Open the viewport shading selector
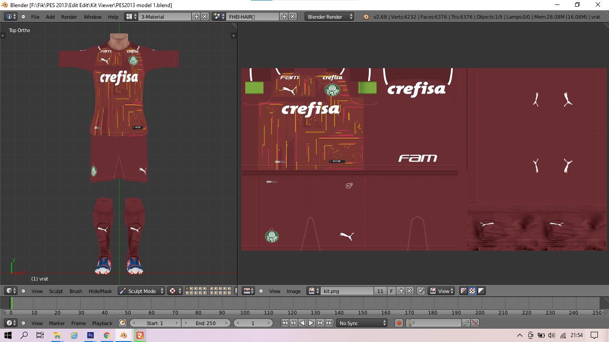This screenshot has width=609, height=342. [175, 291]
